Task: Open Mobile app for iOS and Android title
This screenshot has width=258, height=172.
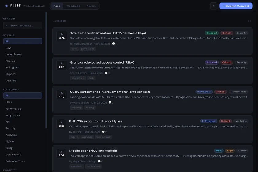Action: coord(93,150)
